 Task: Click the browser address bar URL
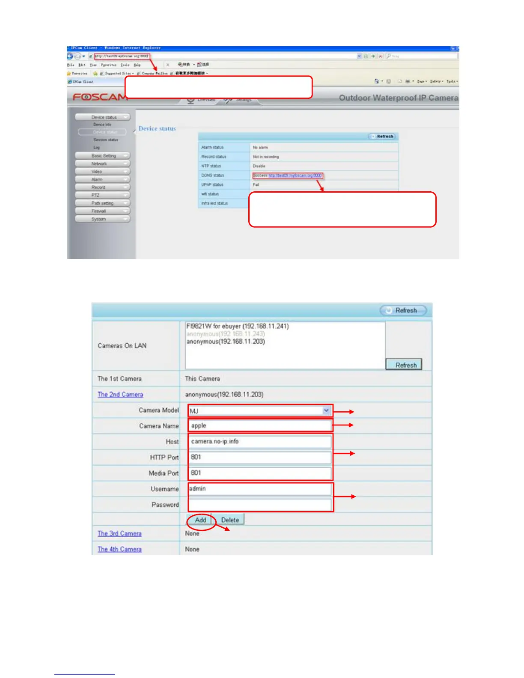coord(122,56)
